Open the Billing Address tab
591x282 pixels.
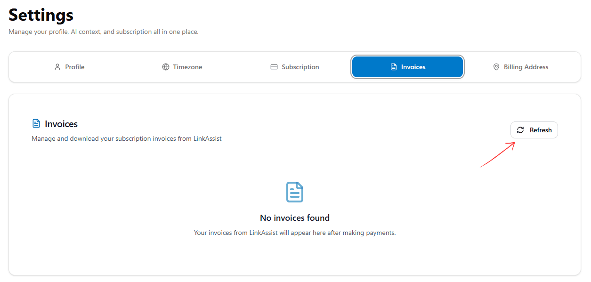(520, 67)
